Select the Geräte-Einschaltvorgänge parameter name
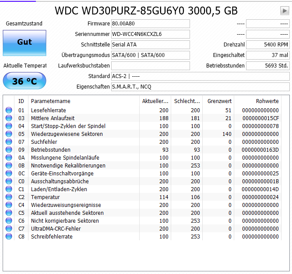This screenshot has width=292, height=274. (x=62, y=174)
